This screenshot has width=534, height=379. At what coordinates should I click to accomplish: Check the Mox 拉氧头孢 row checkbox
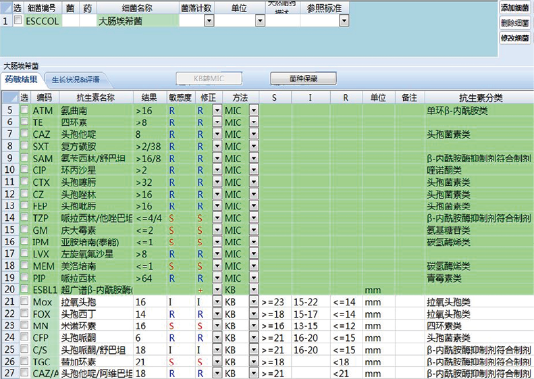24,301
